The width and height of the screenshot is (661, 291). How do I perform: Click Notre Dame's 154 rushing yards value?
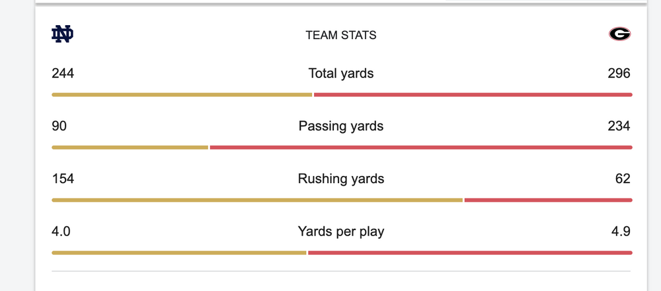click(63, 179)
